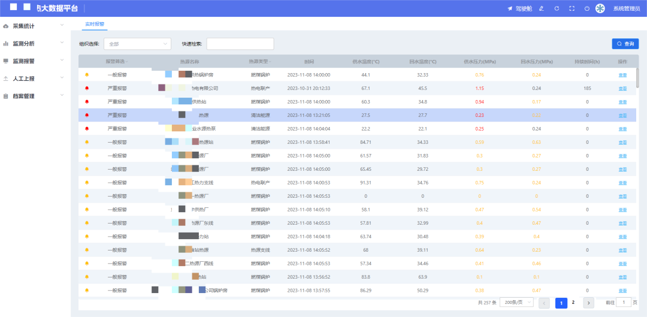647x317 pixels.
Task: Click the yellow bell for the 44.1 temperature row
Action: pos(87,75)
